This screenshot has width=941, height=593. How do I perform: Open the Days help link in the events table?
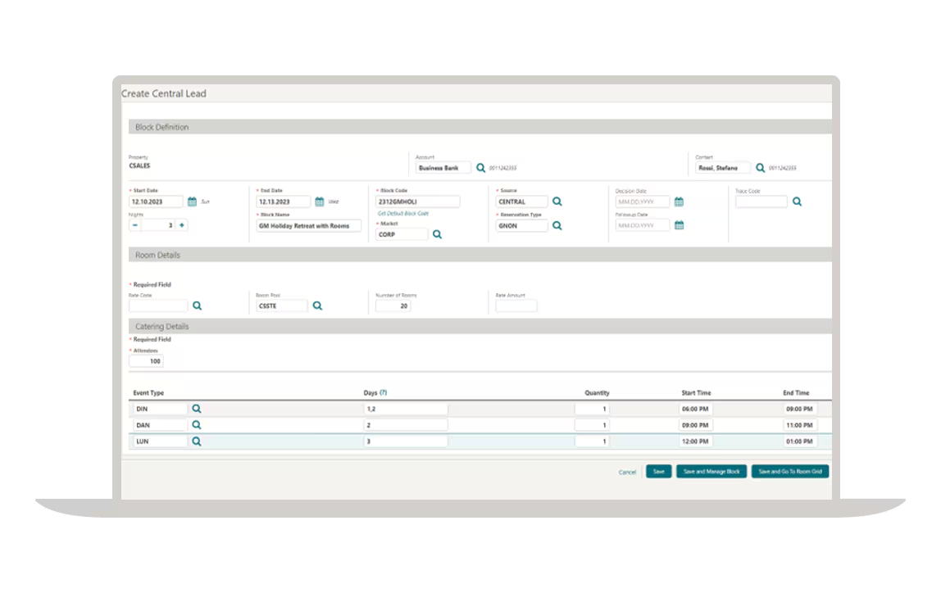382,392
